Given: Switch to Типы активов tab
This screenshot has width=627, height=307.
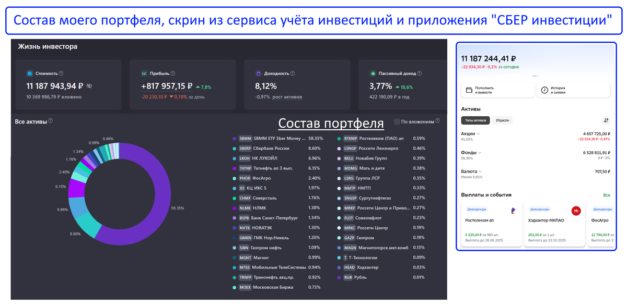Looking at the screenshot, I should tap(475, 120).
